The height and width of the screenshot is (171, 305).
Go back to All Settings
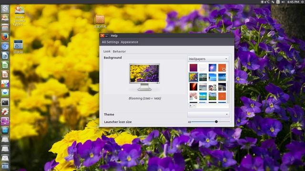pos(110,42)
